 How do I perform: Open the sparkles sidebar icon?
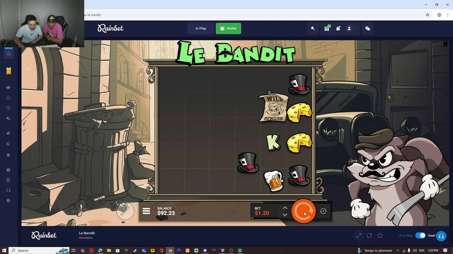pyautogui.click(x=8, y=119)
